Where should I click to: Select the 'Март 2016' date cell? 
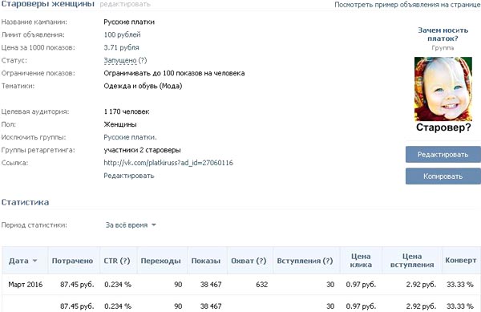(26, 285)
